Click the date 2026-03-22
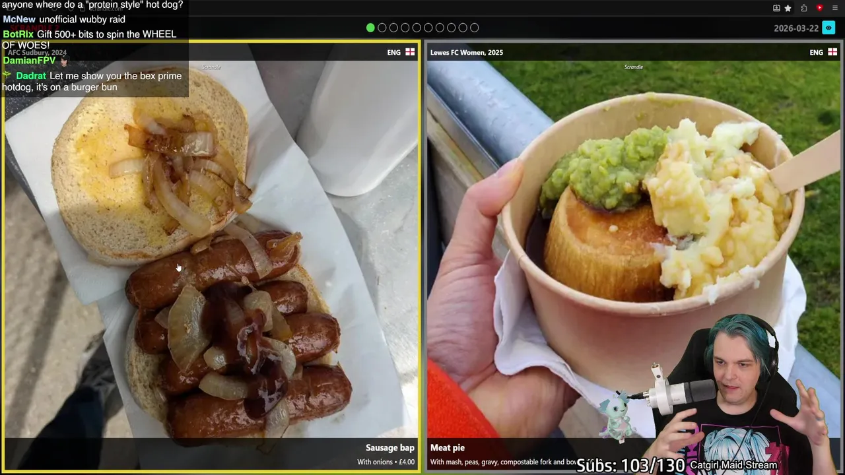Viewport: 845px width, 475px height. pyautogui.click(x=796, y=28)
